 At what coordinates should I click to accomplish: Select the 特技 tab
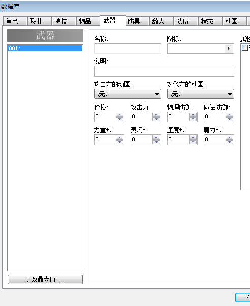[64, 21]
